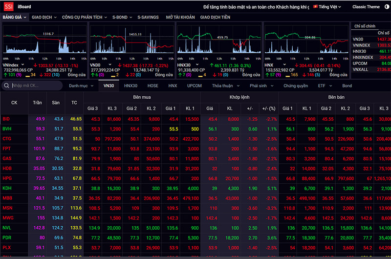The height and width of the screenshot is (259, 391).
Task: Open the ETF dropdown in board tabs
Action: pyautogui.click(x=324, y=86)
